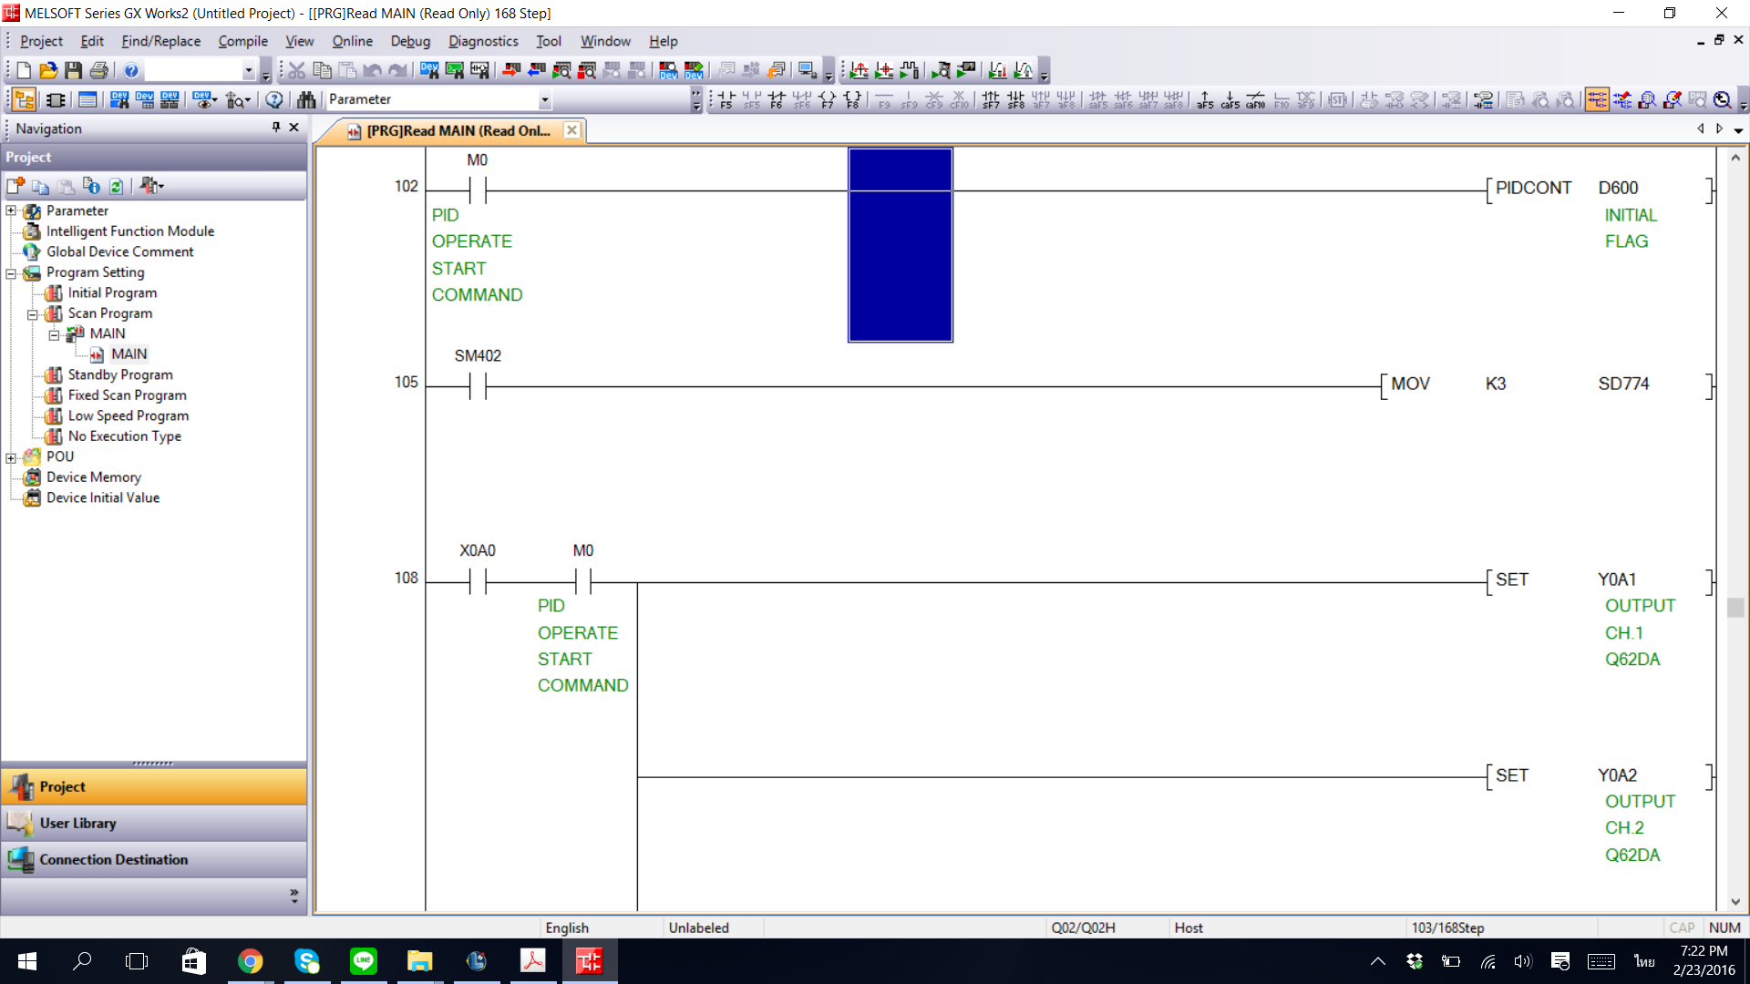
Task: Open the document tab list arrow
Action: click(1739, 129)
